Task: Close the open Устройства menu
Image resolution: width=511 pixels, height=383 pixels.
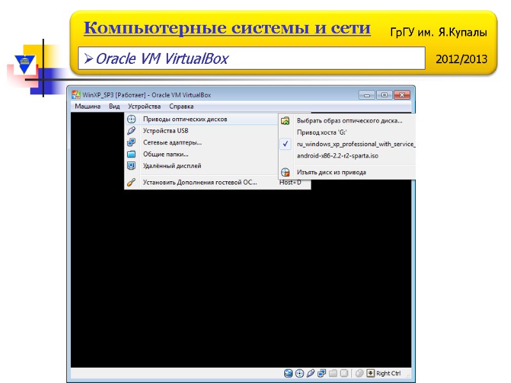Action: (x=144, y=106)
